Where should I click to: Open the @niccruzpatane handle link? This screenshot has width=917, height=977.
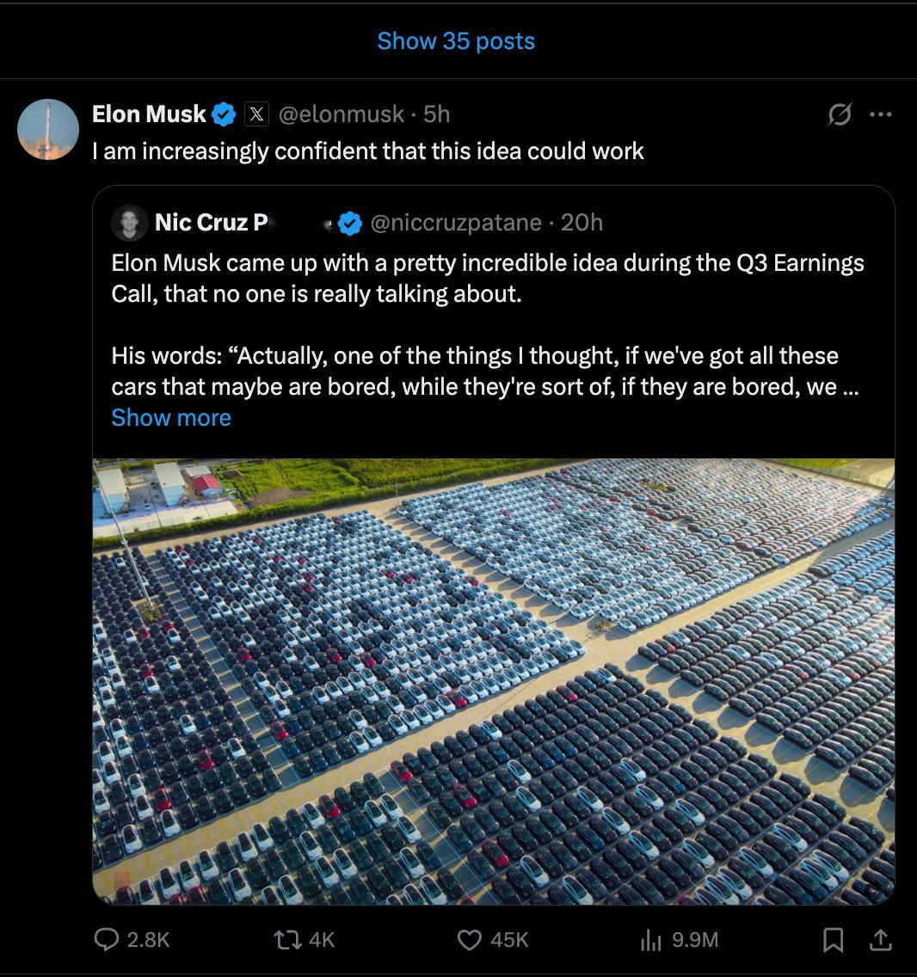[x=456, y=223]
